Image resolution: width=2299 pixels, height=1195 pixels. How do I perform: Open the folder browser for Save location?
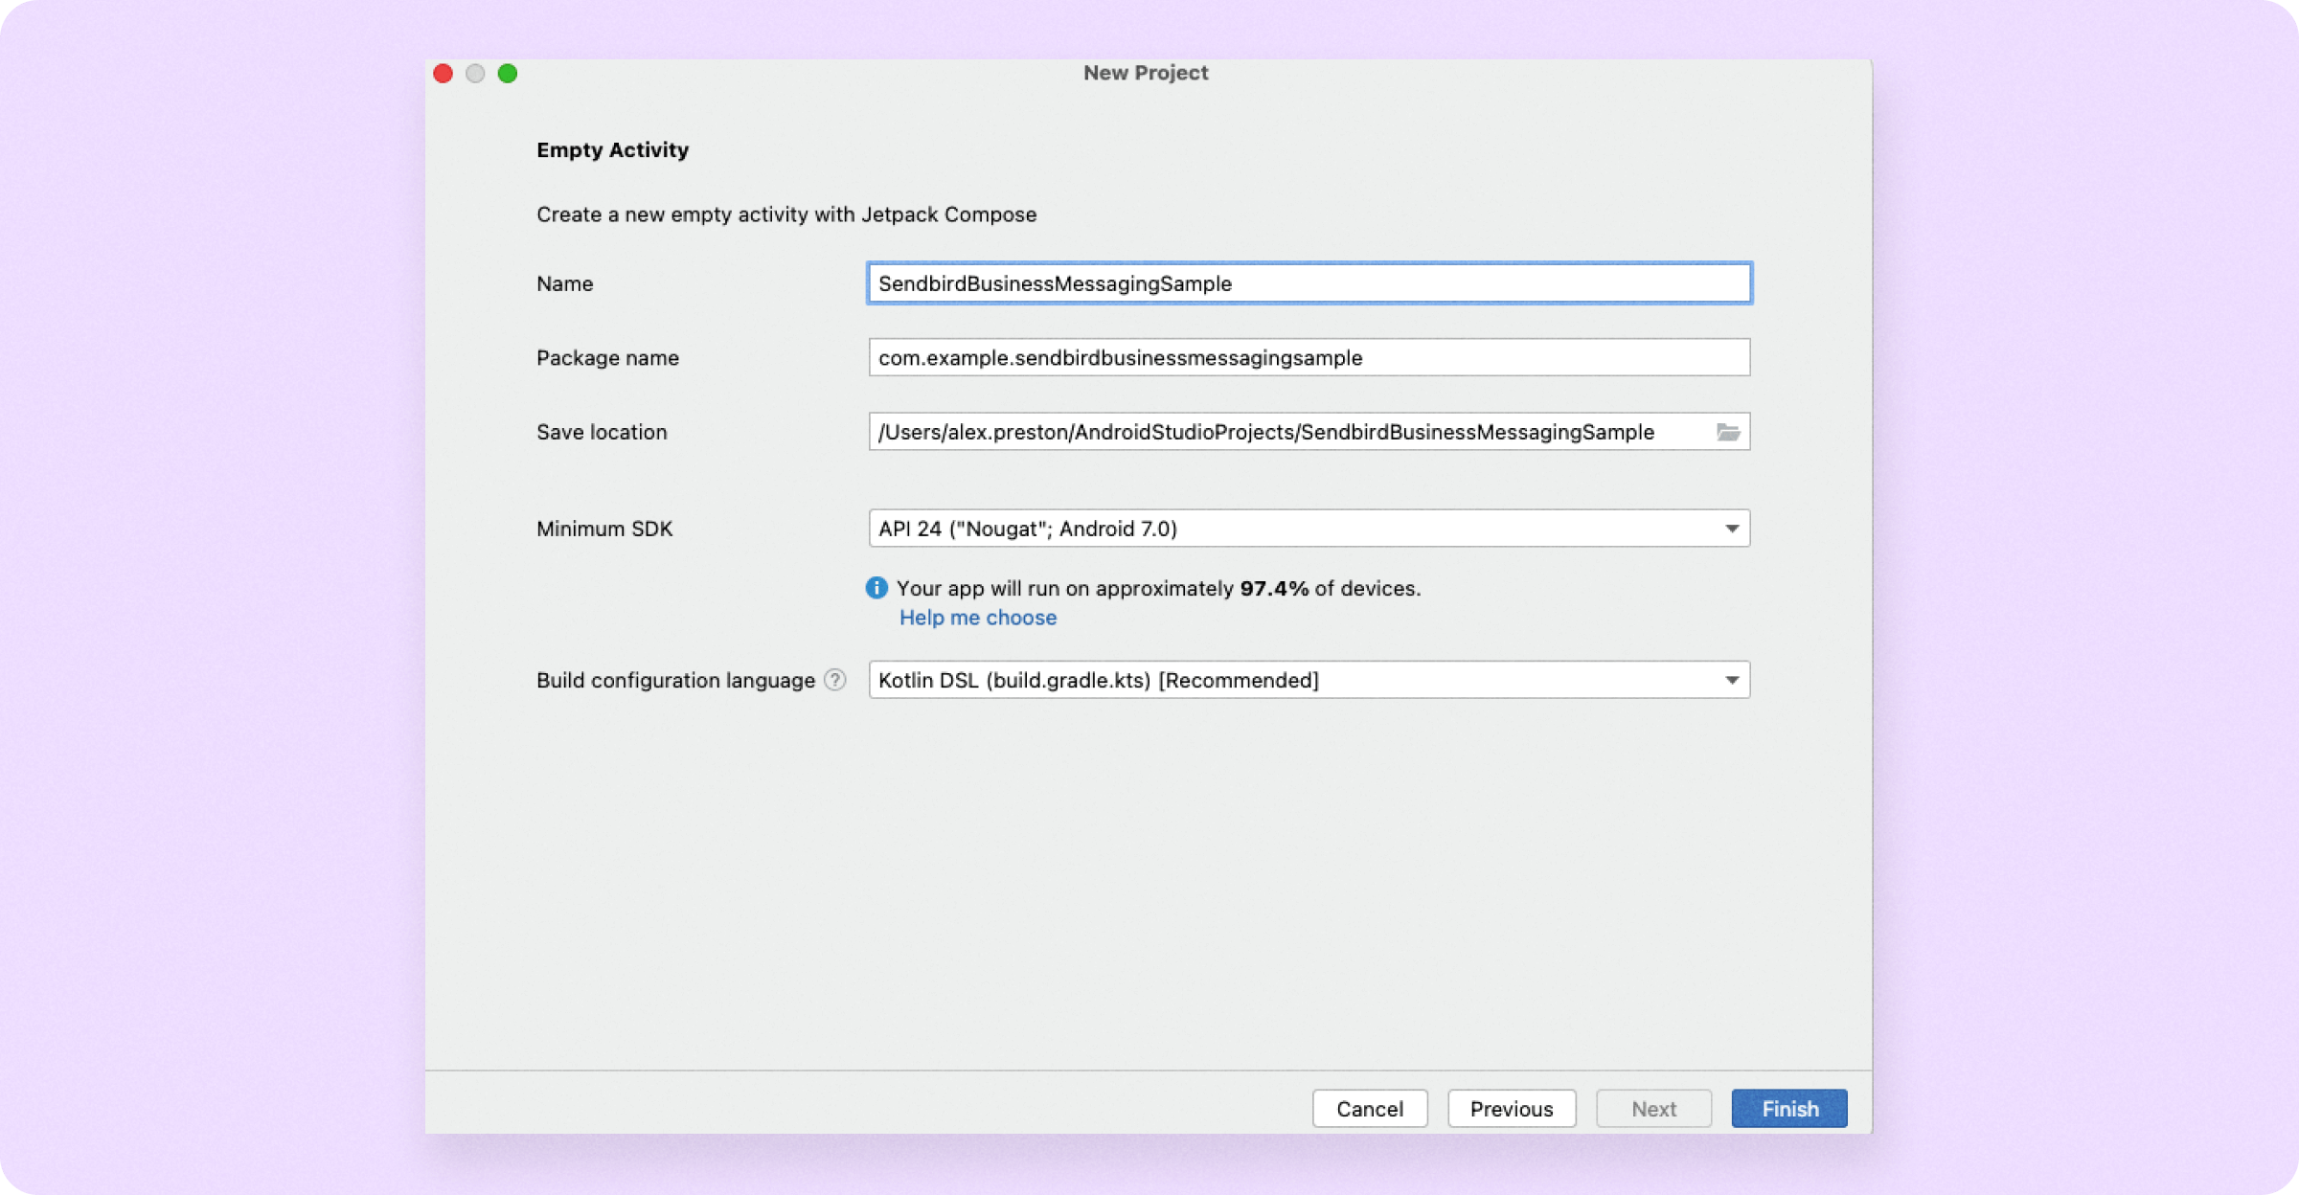coord(1728,432)
